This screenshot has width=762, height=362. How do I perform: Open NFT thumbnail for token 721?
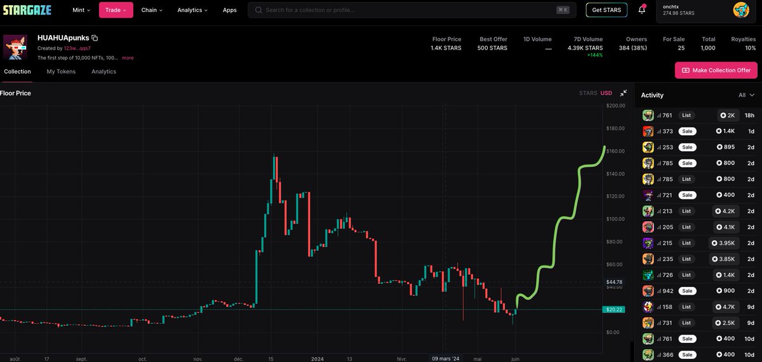648,195
